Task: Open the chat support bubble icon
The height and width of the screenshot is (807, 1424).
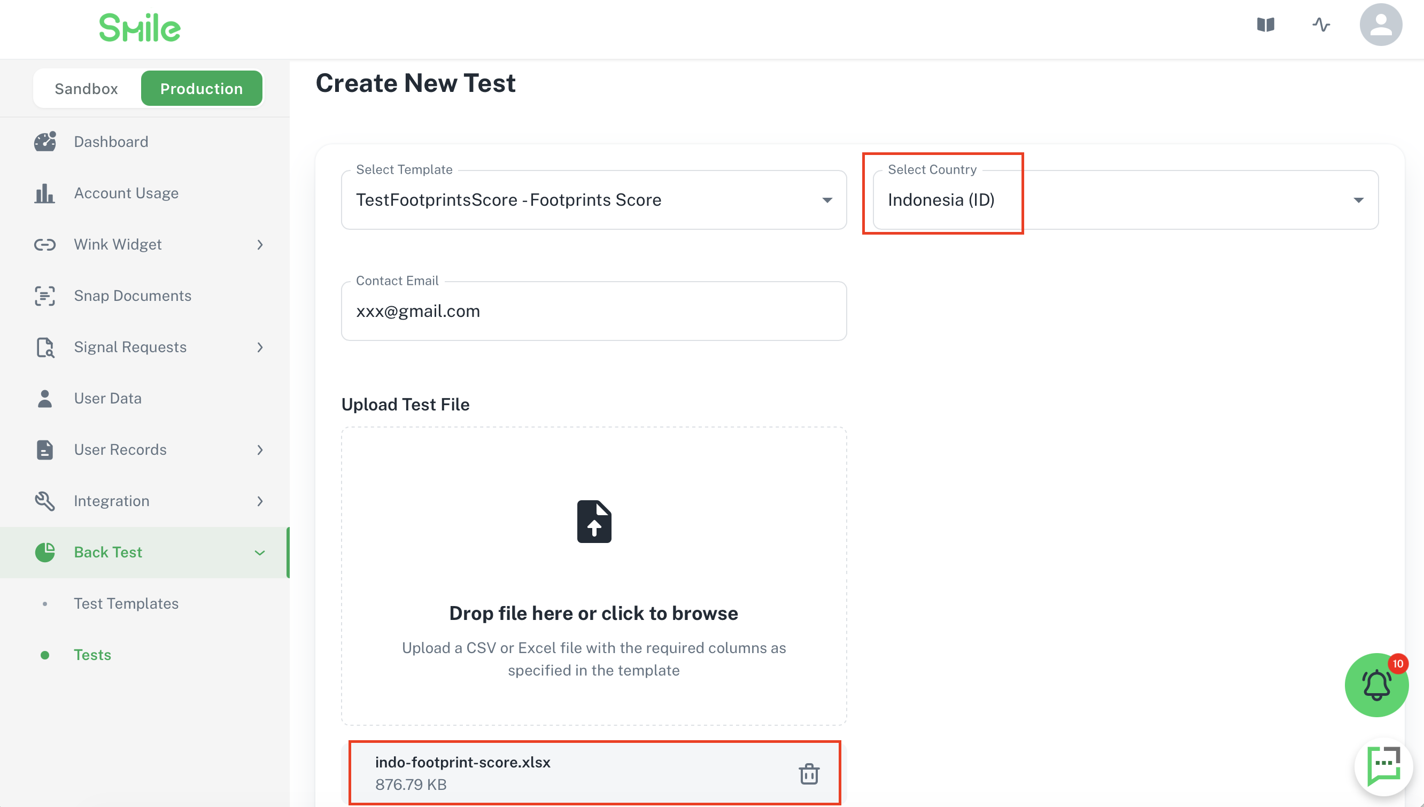Action: [x=1383, y=766]
